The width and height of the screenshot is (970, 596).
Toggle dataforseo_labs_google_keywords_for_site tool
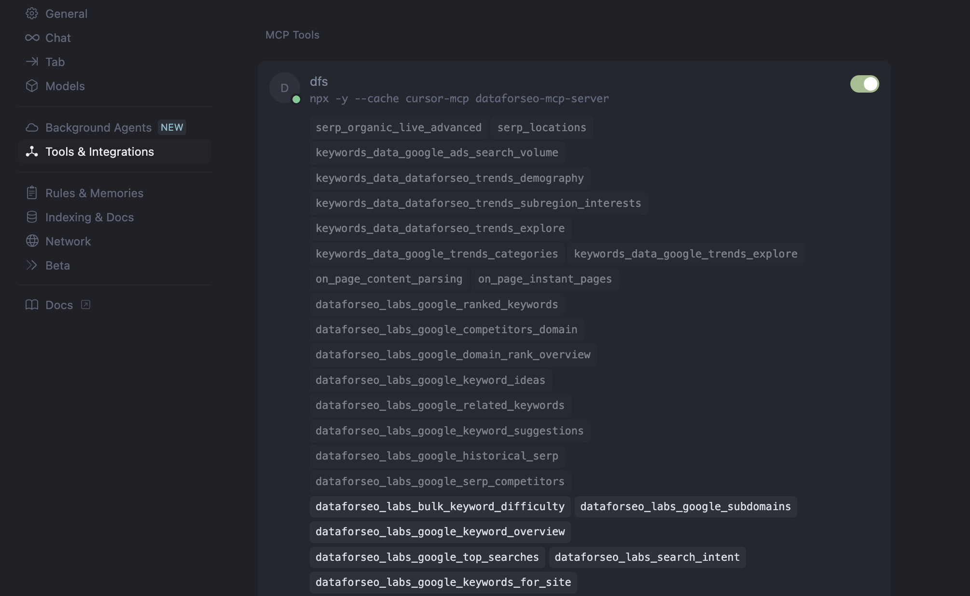[x=443, y=582]
